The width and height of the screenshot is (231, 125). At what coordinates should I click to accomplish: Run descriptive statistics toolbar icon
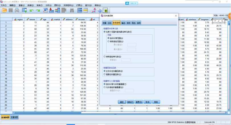64,10
